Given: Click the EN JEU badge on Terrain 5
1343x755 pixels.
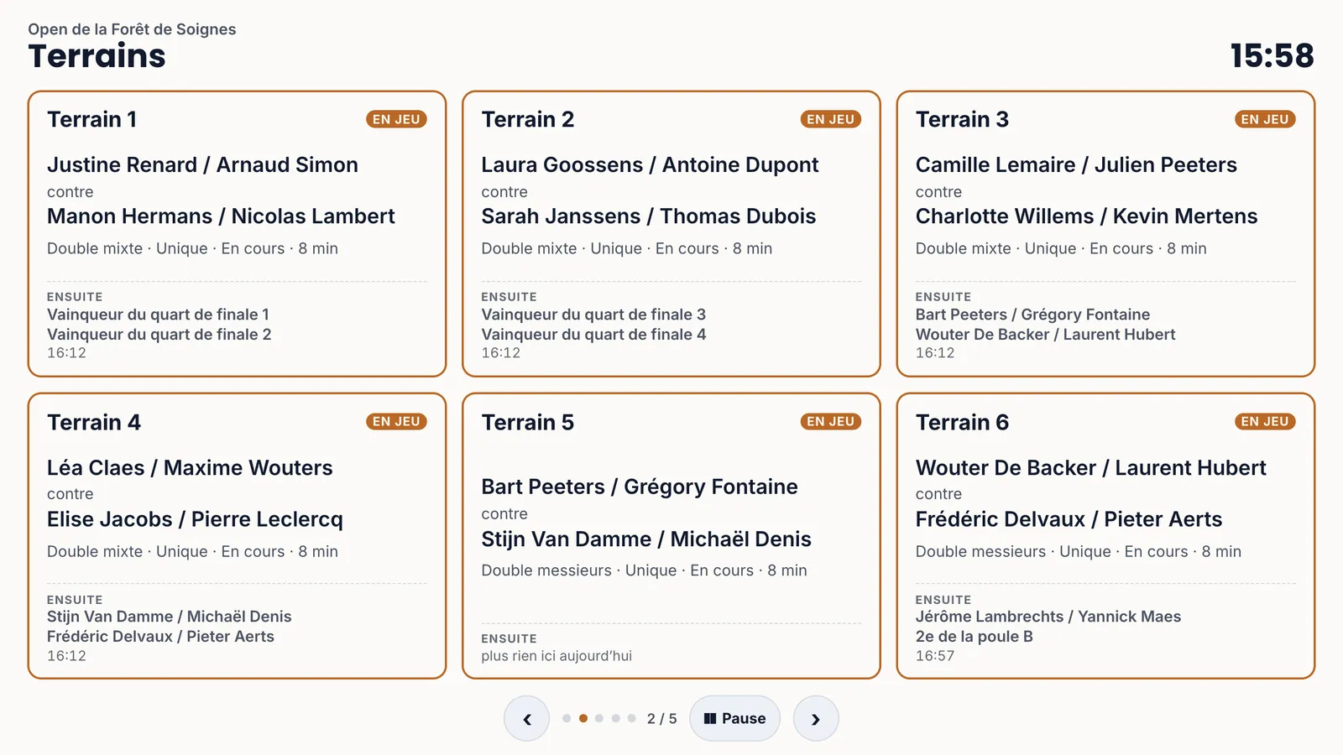Looking at the screenshot, I should 831,421.
